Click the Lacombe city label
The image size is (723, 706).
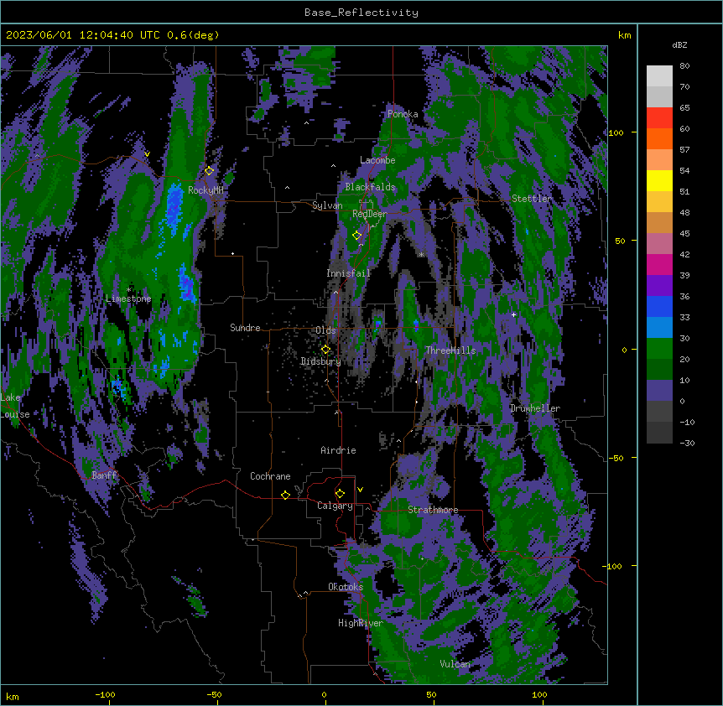coord(377,160)
